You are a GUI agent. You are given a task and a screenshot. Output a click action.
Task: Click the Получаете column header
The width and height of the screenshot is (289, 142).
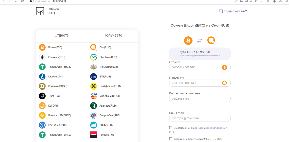(x=113, y=35)
